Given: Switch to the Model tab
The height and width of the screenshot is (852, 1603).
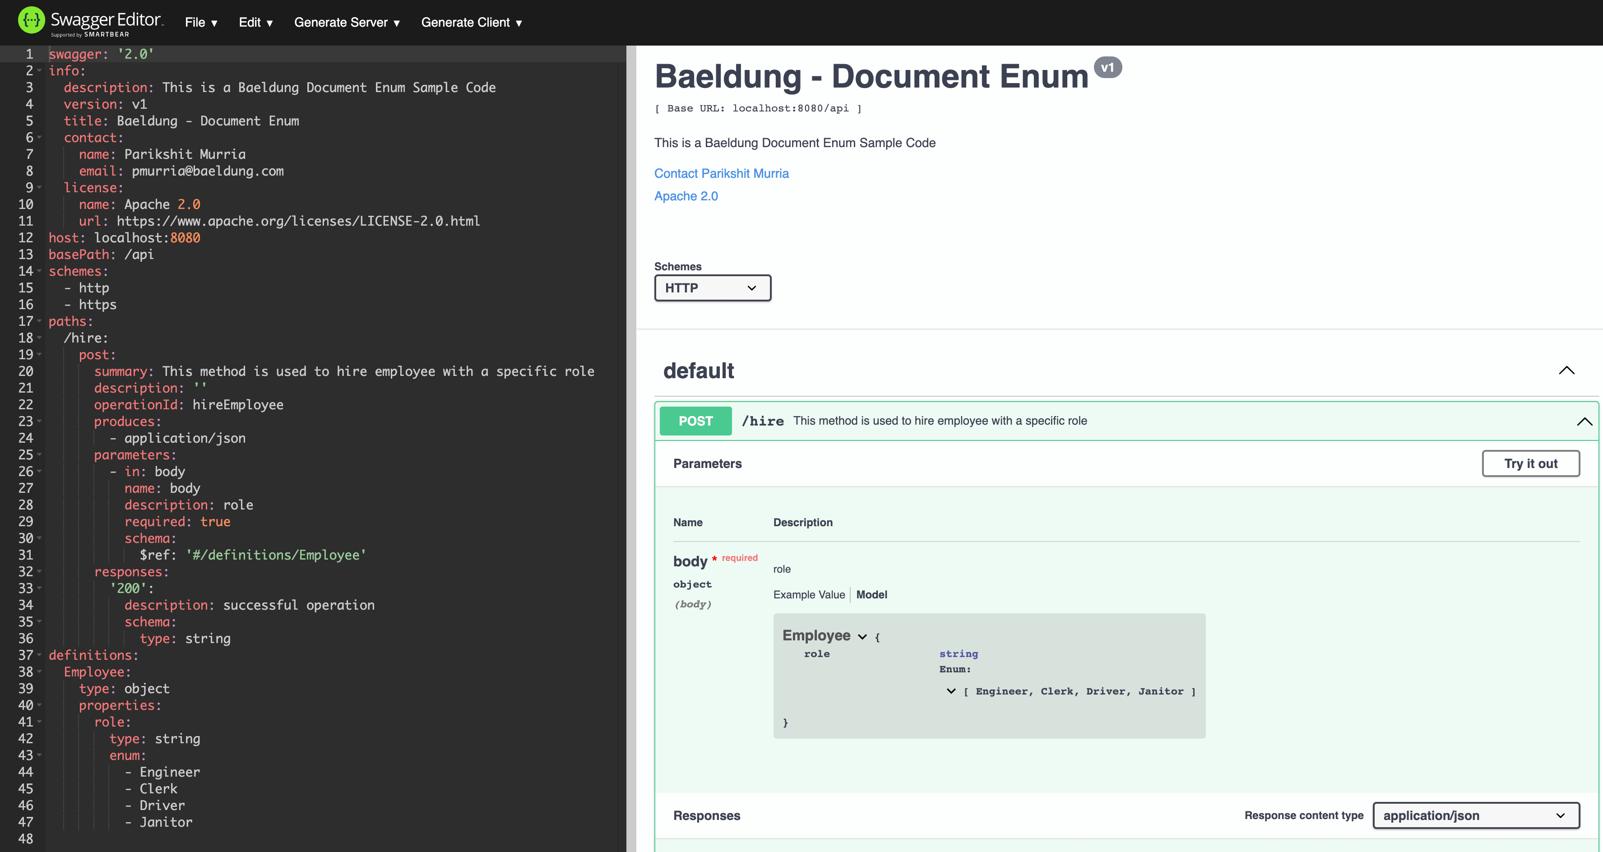Looking at the screenshot, I should [x=871, y=594].
